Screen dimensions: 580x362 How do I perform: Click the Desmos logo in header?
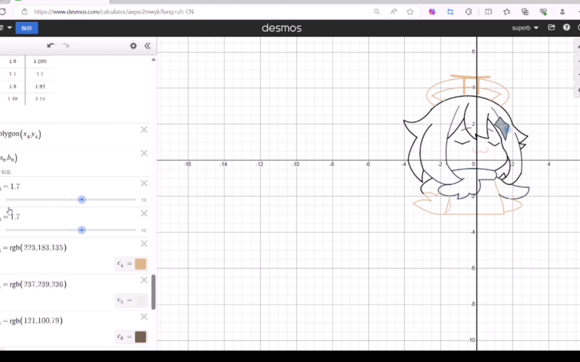[282, 28]
